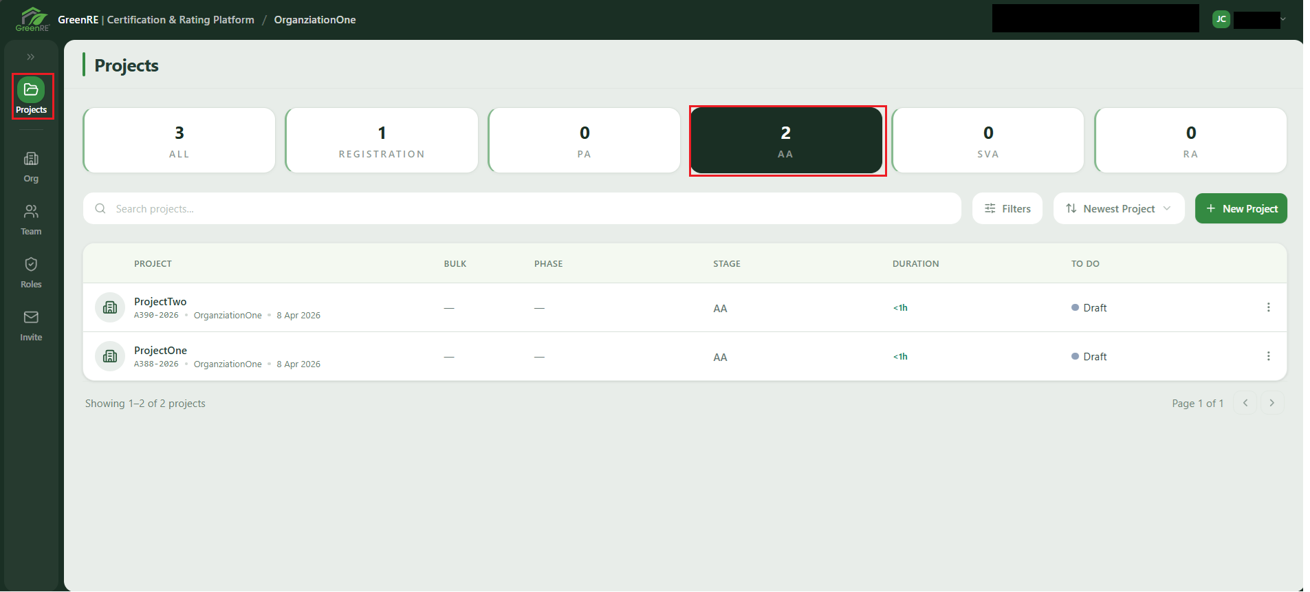The image size is (1310, 592).
Task: Click the Page 1 of 1 label
Action: 1198,404
